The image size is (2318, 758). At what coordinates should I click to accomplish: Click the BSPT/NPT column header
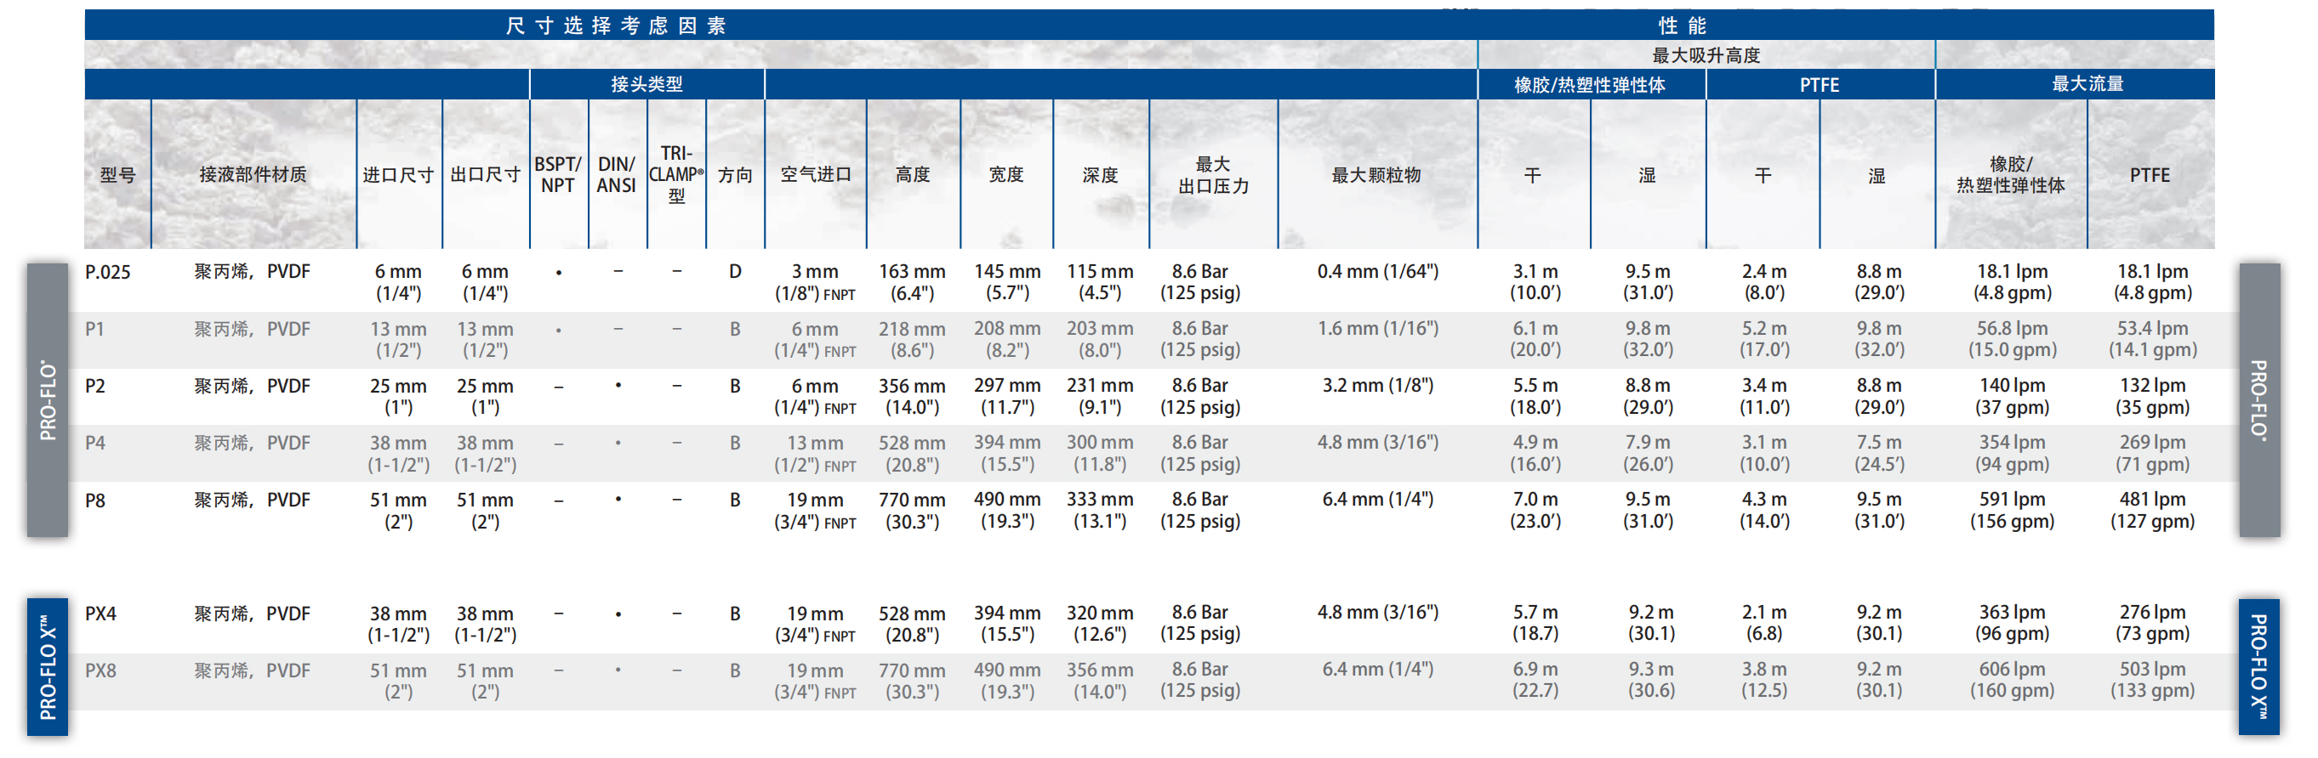[558, 174]
